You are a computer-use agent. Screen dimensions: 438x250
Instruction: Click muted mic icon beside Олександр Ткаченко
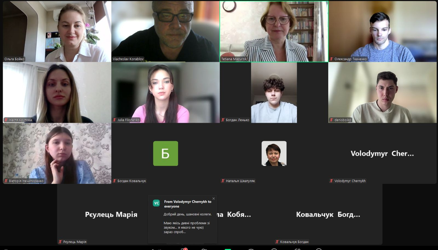(331, 59)
